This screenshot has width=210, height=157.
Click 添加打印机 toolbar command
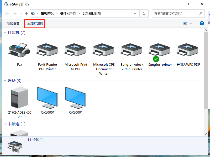35,24
